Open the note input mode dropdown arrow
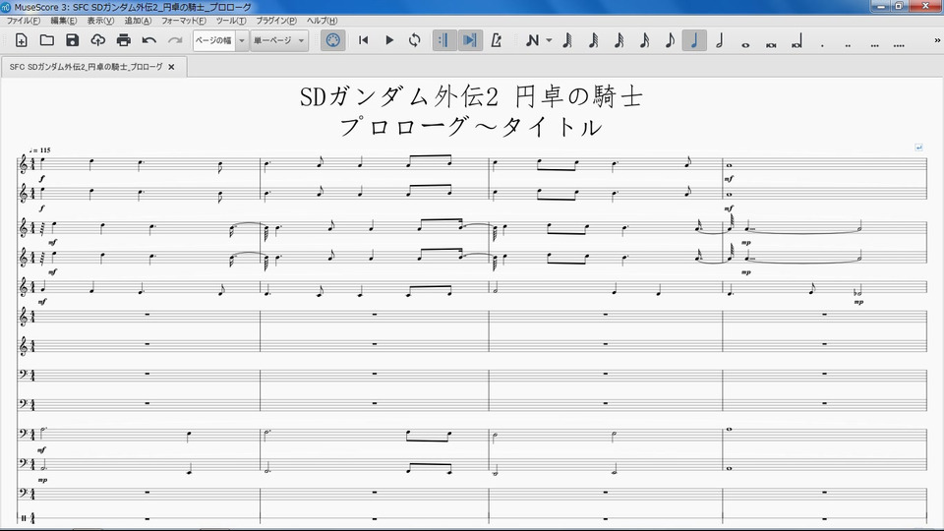The image size is (944, 531). 549,40
